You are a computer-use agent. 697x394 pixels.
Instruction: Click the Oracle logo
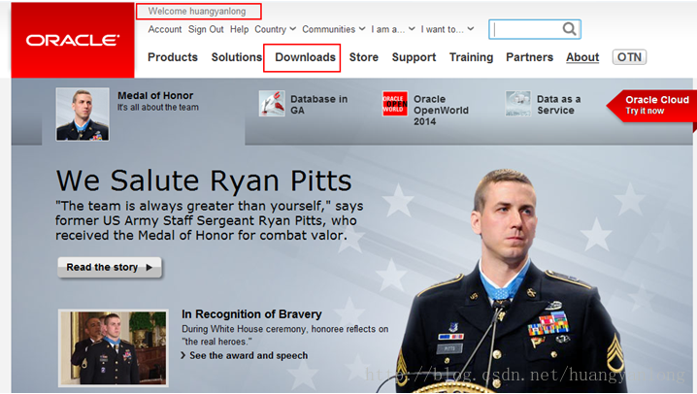73,41
